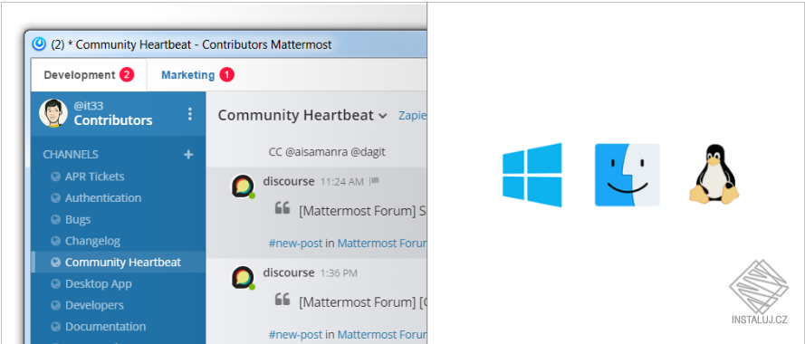Click globe icon beside Community Heartbeat
Viewport: 805px width, 344px height.
(56, 263)
